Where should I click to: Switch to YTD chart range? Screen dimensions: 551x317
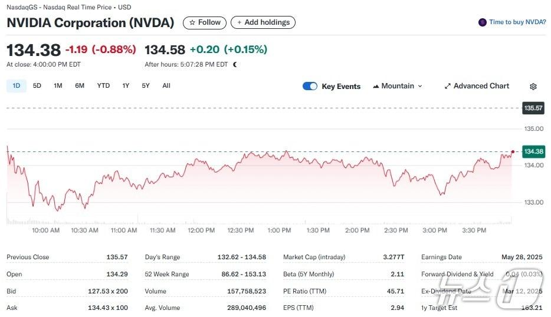[103, 86]
